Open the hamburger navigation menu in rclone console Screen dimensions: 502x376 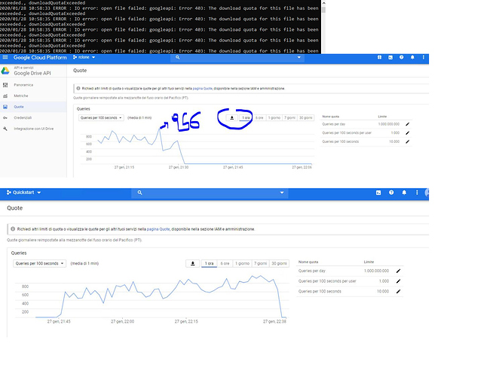[5, 57]
